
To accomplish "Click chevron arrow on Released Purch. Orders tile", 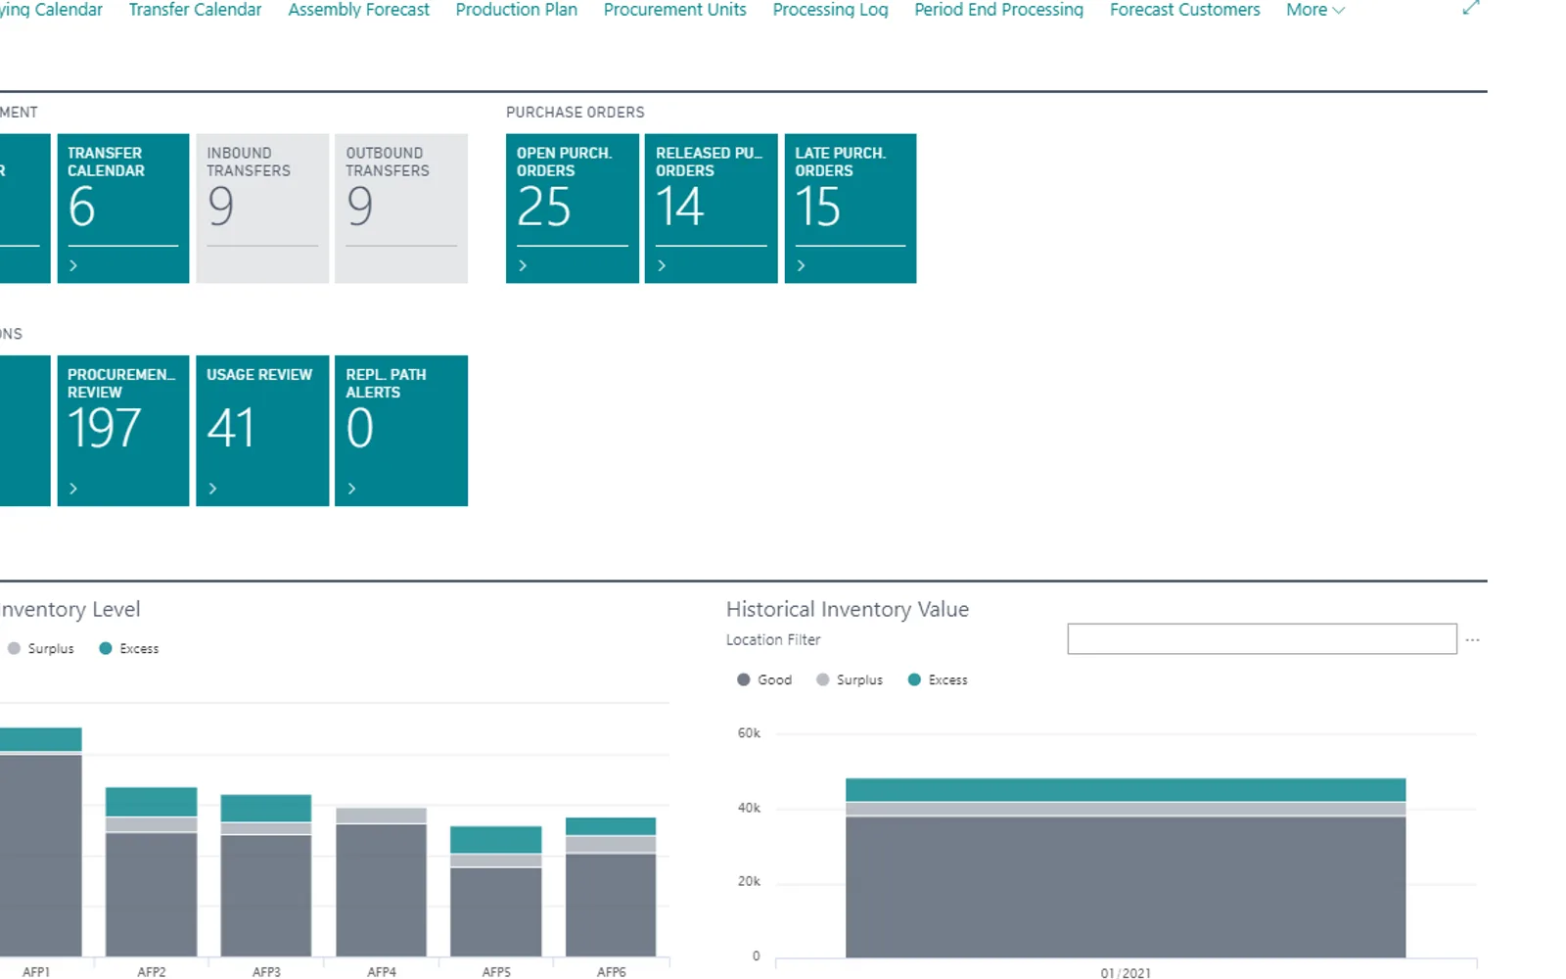I will 662,265.
